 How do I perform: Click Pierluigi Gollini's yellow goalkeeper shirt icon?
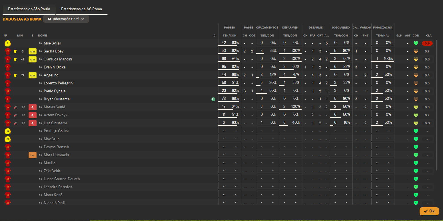(8, 131)
